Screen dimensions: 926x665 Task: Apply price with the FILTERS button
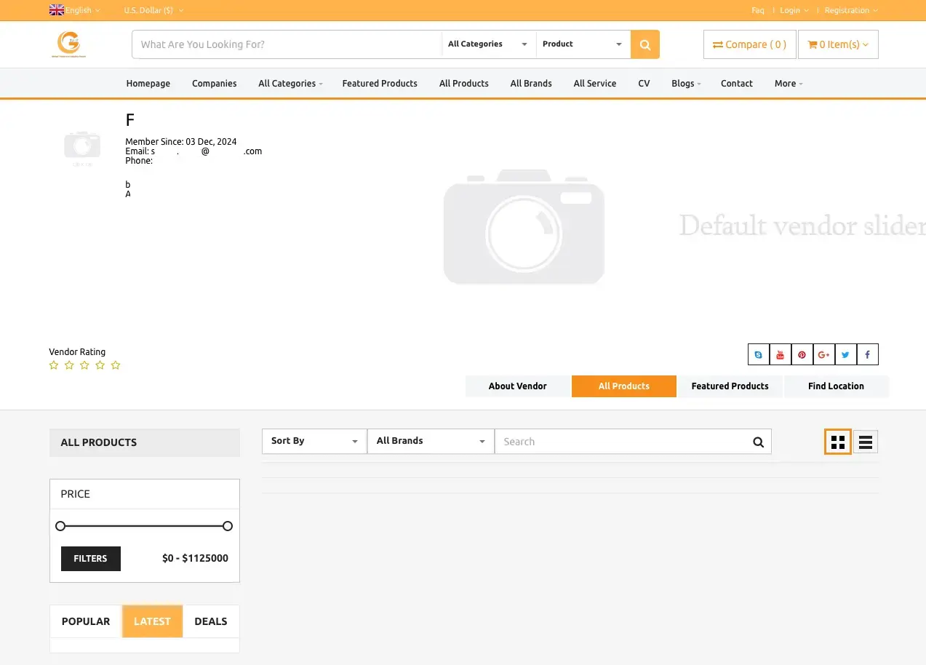pyautogui.click(x=91, y=559)
